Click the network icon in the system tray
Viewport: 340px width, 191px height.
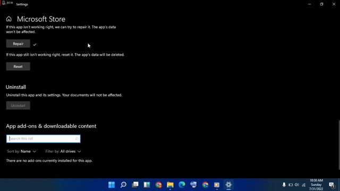point(303,185)
